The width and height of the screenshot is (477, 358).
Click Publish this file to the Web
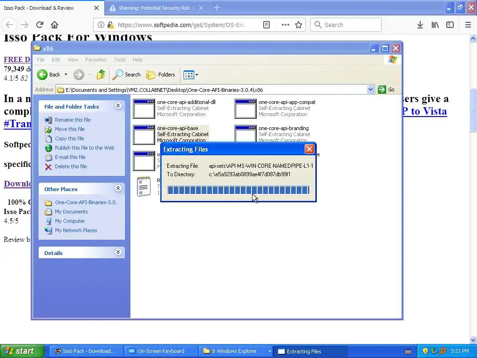pos(85,148)
